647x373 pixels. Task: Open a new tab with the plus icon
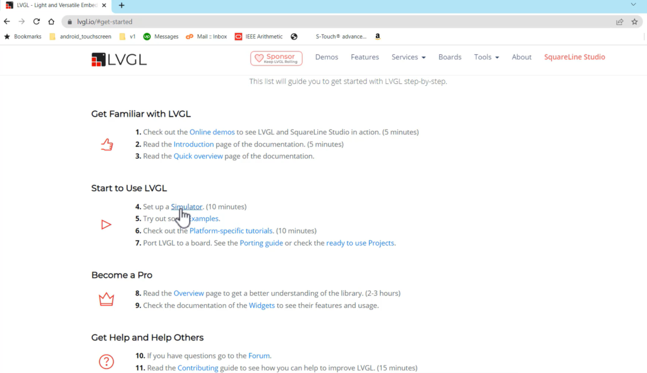121,5
